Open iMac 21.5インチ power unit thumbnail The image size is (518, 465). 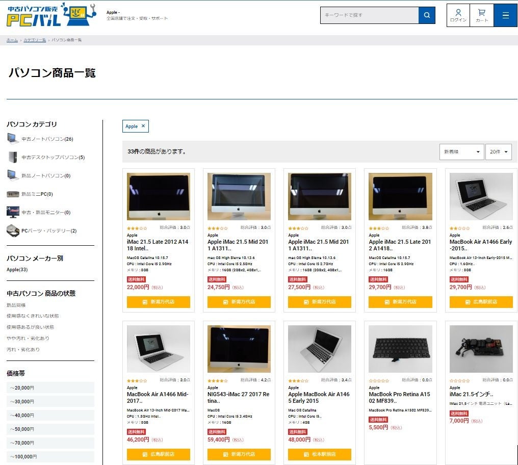(481, 349)
